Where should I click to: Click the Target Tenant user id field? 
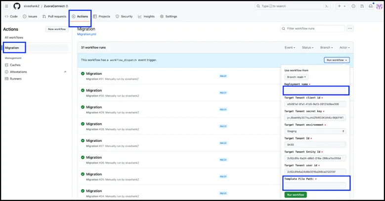pyautogui.click(x=315, y=171)
